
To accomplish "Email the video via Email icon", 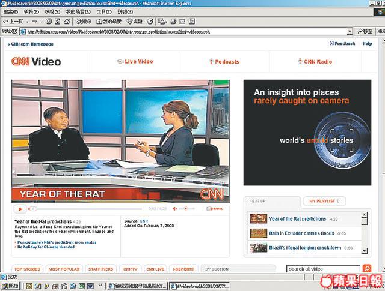I will click(215, 209).
